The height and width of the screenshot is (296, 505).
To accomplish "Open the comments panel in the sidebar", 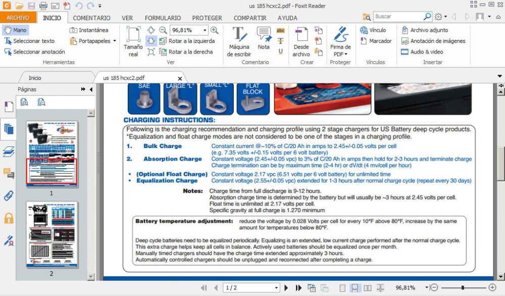I will click(x=9, y=173).
